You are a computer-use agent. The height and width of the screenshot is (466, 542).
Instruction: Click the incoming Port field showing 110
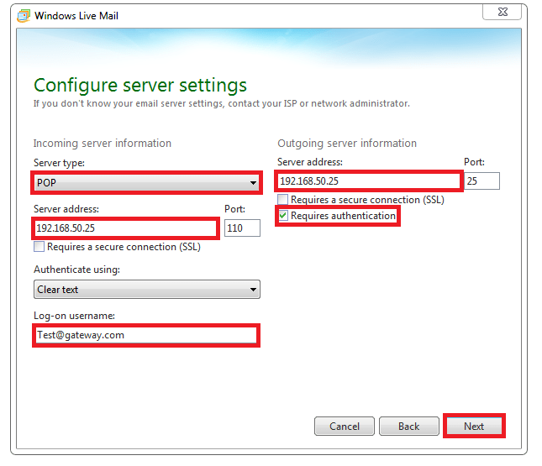(x=242, y=228)
